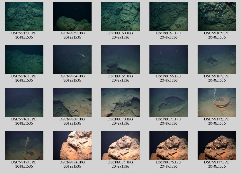Open thumbnail image DSCN9161.JPG
This screenshot has width=241, height=174.
(x=169, y=16)
